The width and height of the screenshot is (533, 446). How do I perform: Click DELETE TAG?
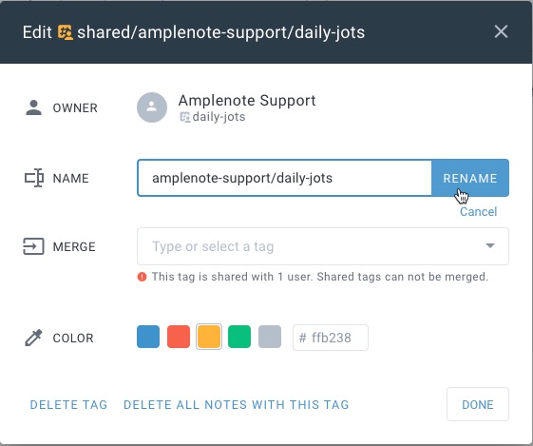68,404
